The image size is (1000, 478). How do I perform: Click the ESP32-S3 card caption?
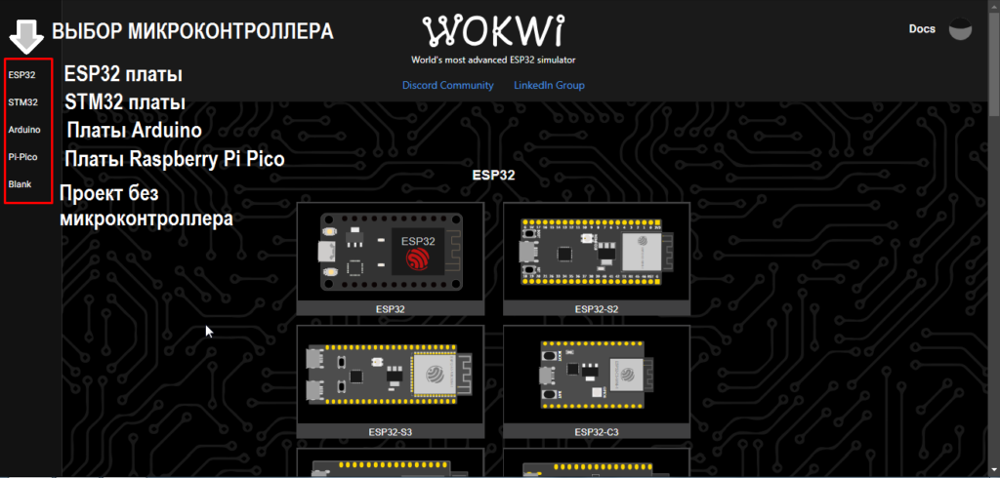(391, 431)
